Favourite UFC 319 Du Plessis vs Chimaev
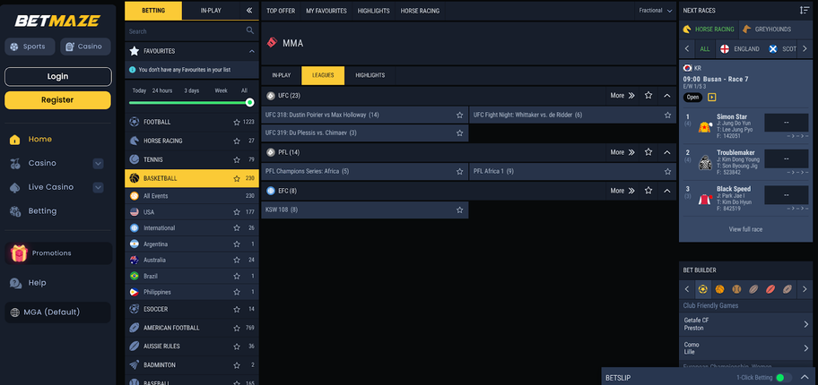The height and width of the screenshot is (385, 818). coord(459,133)
